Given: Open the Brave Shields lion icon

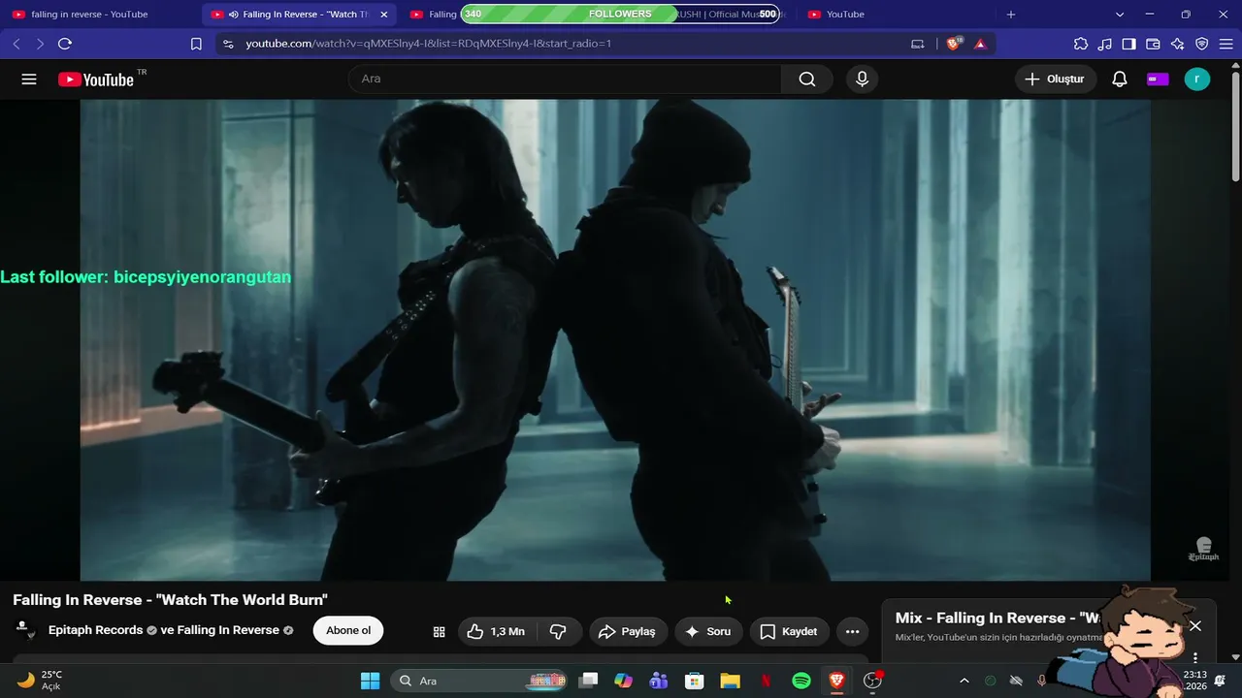Looking at the screenshot, I should (x=954, y=44).
